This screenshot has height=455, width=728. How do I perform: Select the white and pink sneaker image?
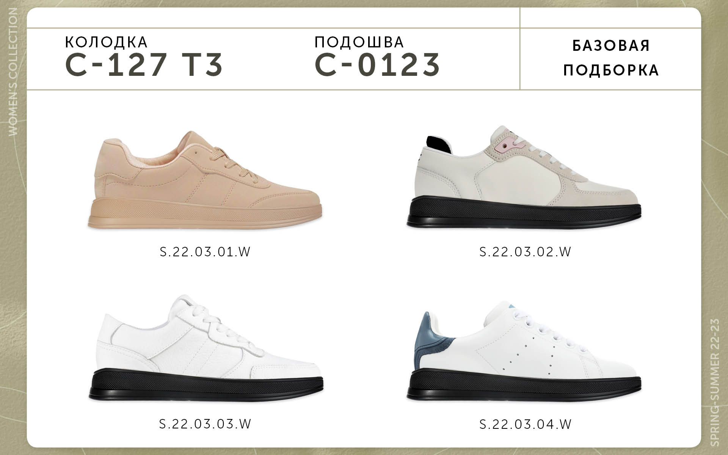pyautogui.click(x=524, y=177)
